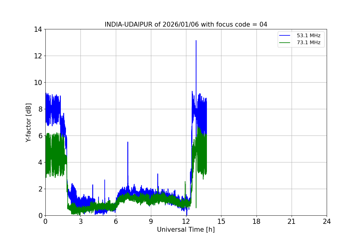Screen dimensions: 363x242
Task: Select the 53.1 MHz legend label
Action: (x=309, y=36)
